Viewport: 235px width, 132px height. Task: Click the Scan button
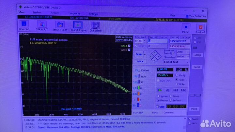[139, 54]
